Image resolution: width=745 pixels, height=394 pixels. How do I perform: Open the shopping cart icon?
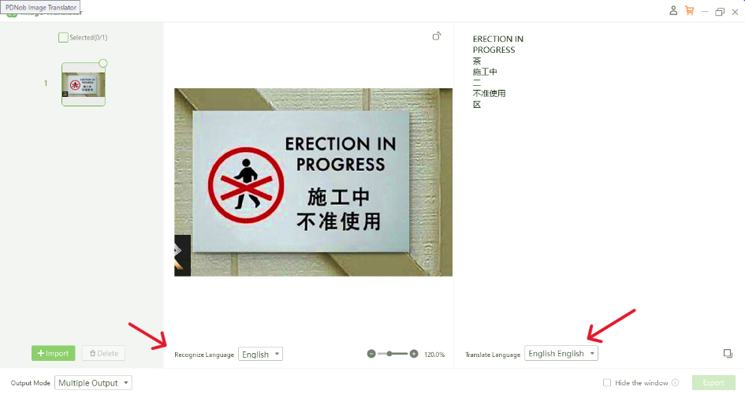(689, 10)
